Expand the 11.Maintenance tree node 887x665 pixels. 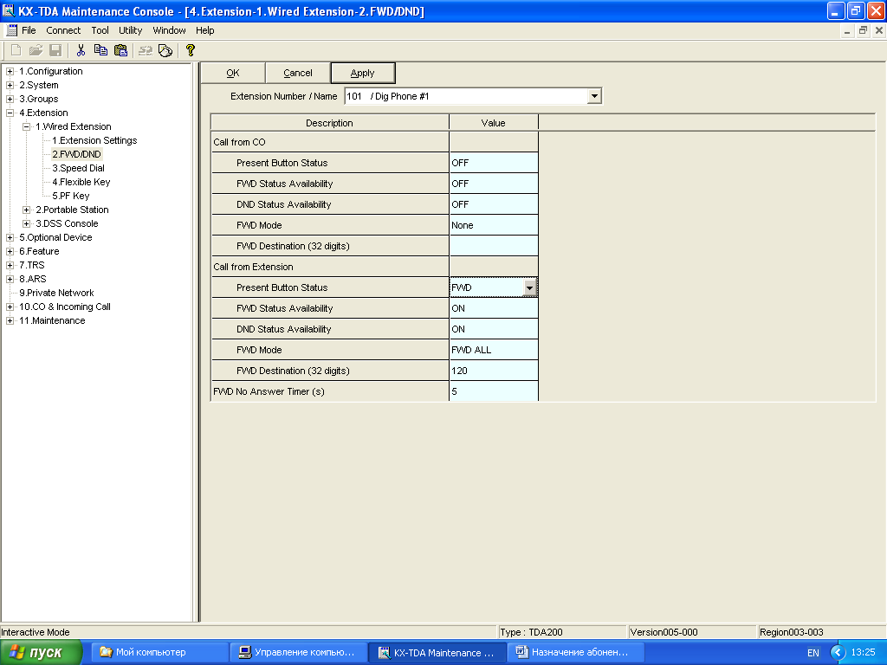click(10, 320)
